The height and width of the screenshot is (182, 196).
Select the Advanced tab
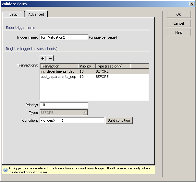[x=36, y=14]
